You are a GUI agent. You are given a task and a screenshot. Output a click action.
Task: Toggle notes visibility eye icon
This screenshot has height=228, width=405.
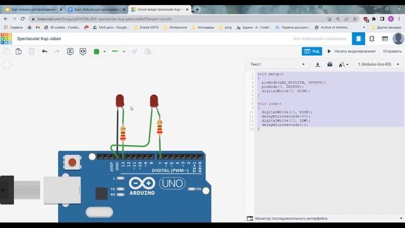[83, 51]
